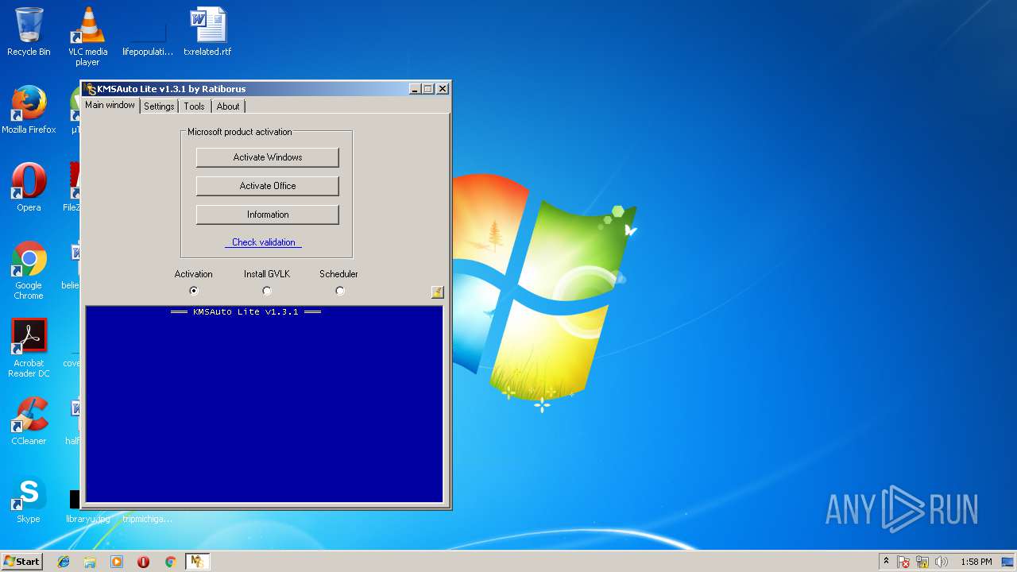
Task: Select the Install GVLK radio option
Action: pos(267,291)
